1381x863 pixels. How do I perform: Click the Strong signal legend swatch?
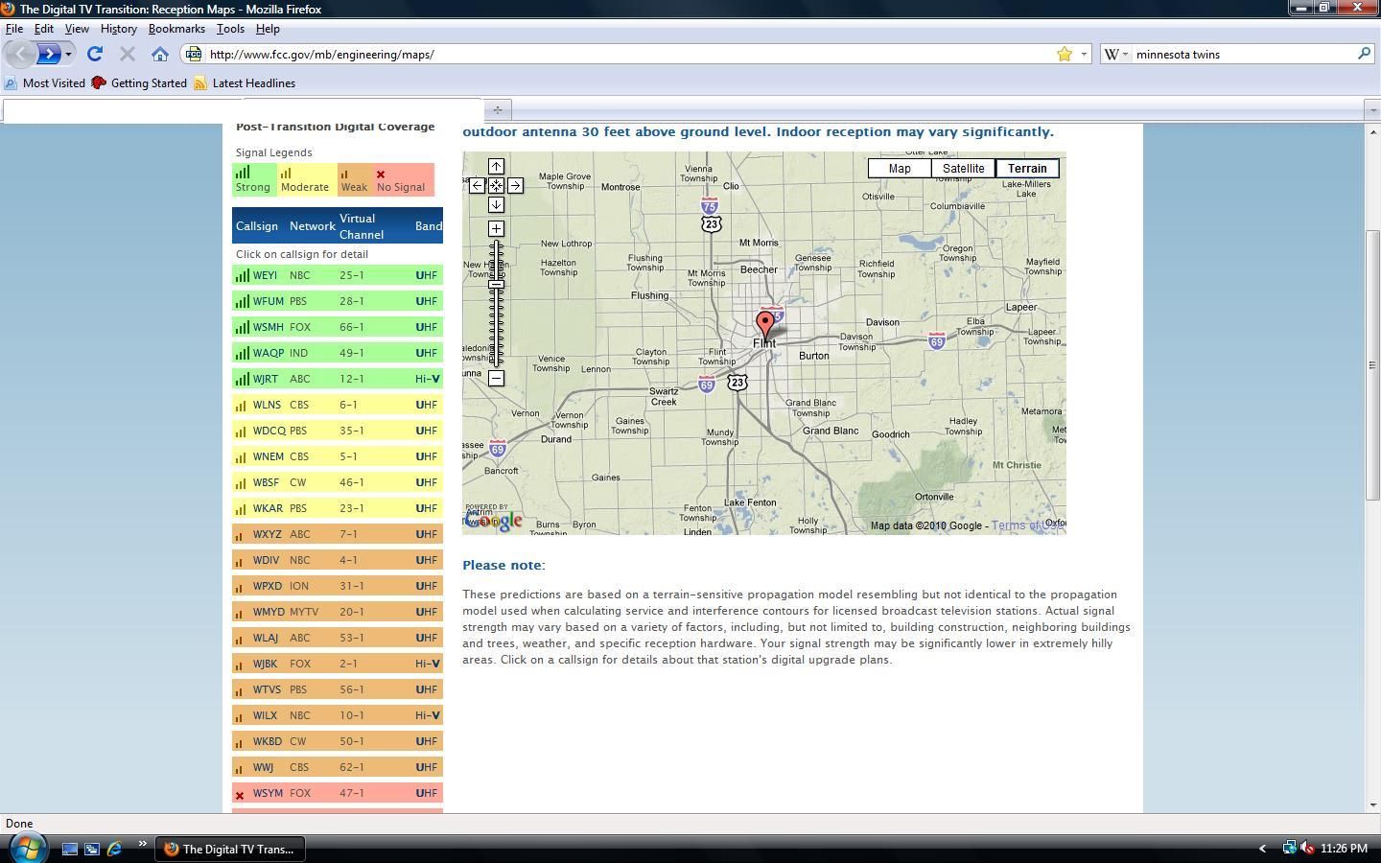click(254, 179)
